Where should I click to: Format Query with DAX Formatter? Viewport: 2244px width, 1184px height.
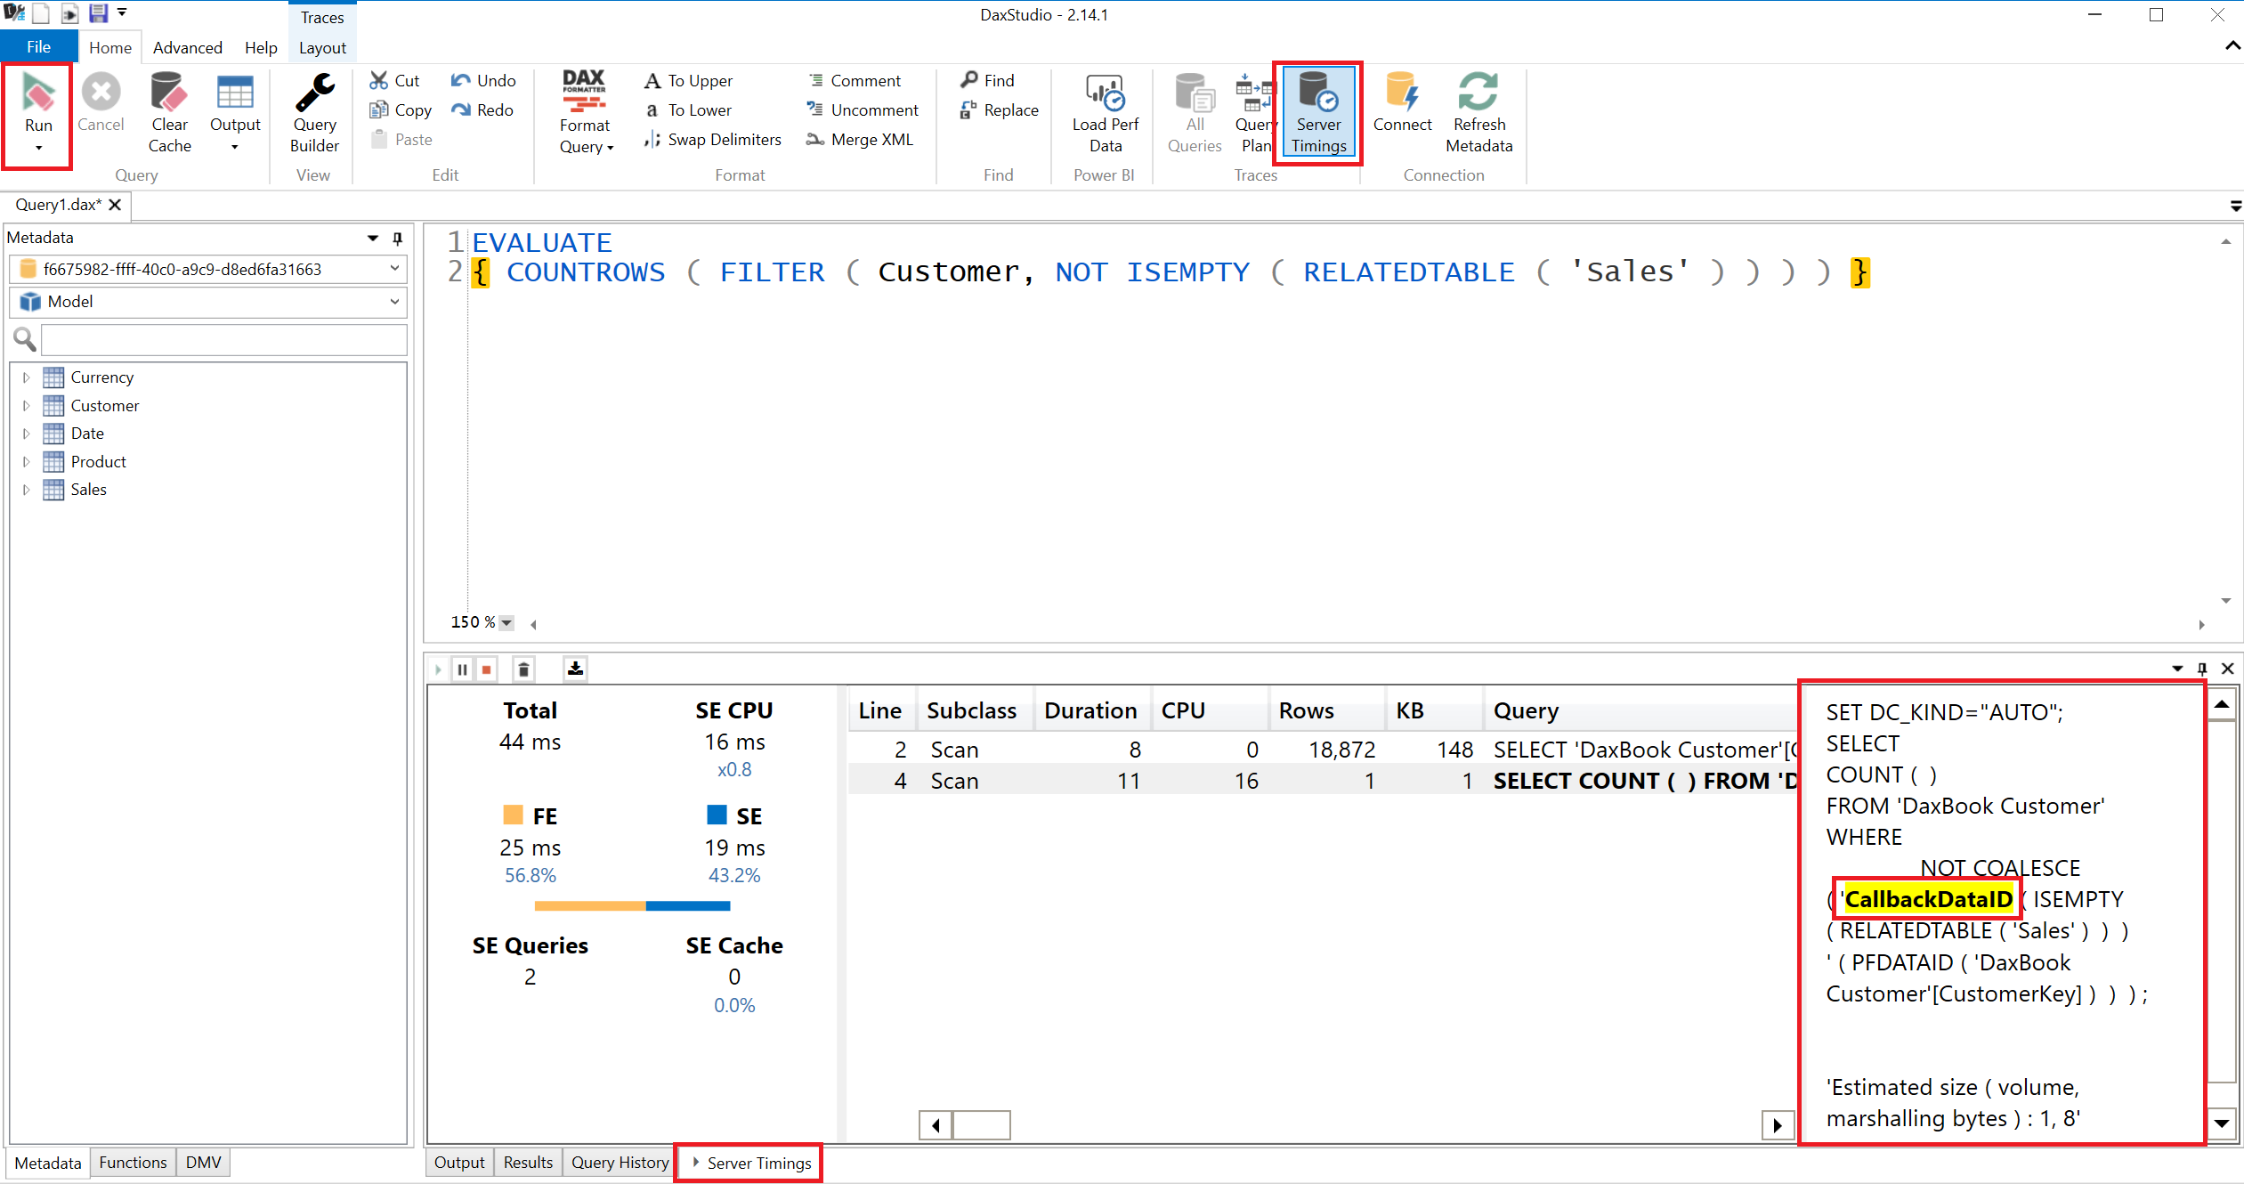(x=585, y=113)
